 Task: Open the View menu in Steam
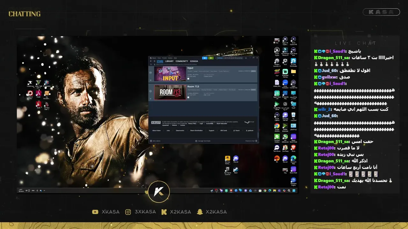159,58
